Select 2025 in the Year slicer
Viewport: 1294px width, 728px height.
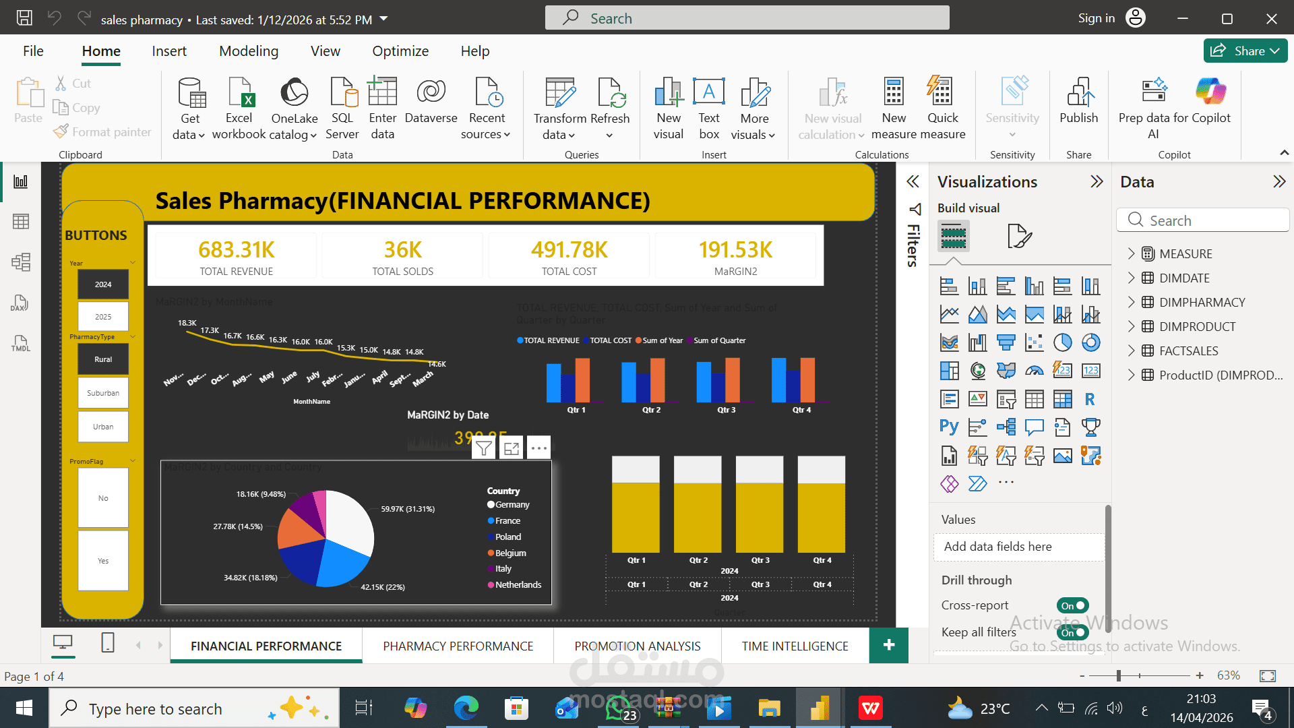(x=103, y=317)
